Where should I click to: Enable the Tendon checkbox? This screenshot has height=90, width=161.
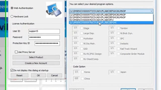(118, 28)
